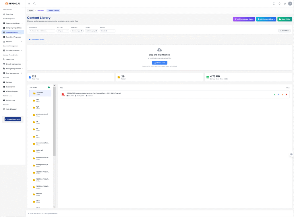Click the hamburger menu icon in top bar
This screenshot has width=294, height=217.
[29, 3]
